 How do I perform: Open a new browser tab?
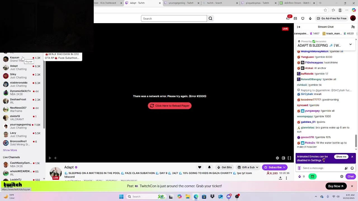coord(320,3)
